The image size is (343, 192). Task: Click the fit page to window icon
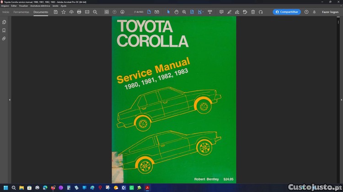pos(192,12)
